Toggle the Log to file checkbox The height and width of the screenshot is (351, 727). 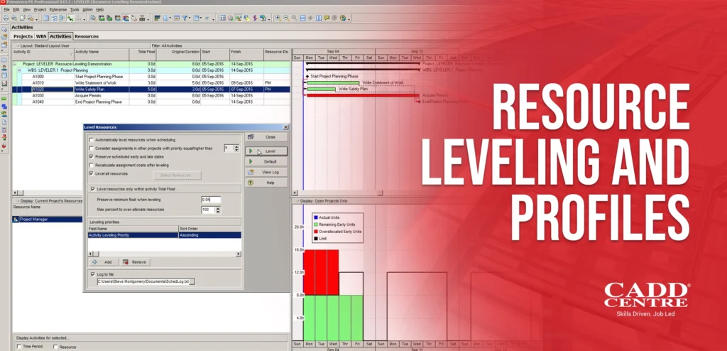click(x=92, y=274)
